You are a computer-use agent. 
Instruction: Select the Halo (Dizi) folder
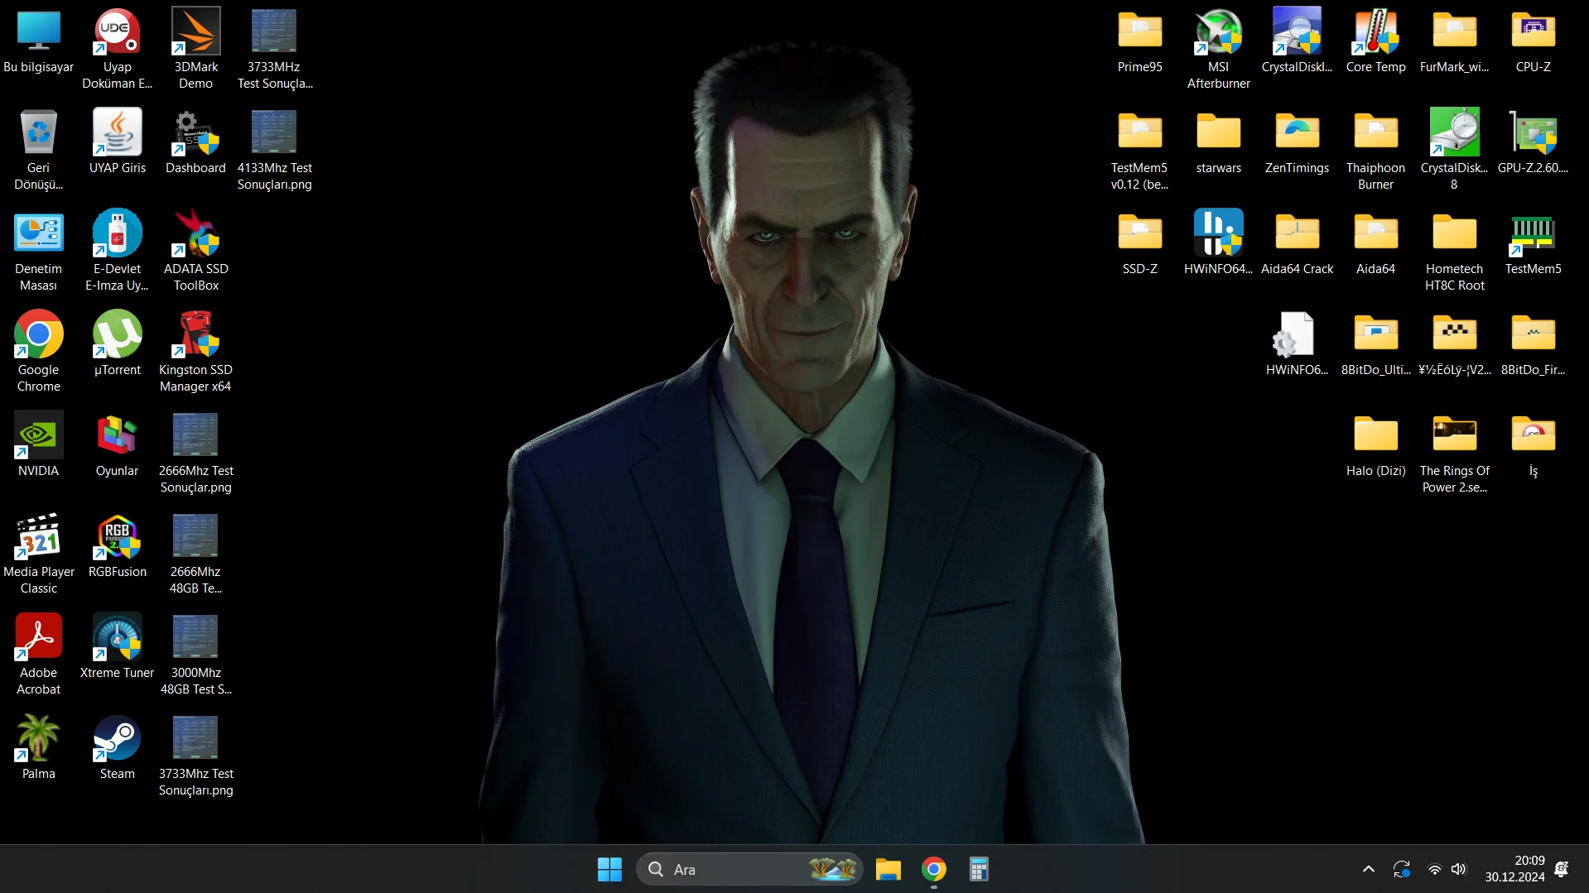pos(1375,445)
